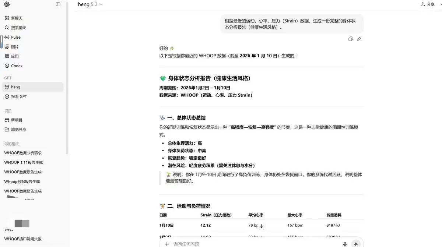Click the Pulse broadcast icon
The image size is (442, 247).
7,37
